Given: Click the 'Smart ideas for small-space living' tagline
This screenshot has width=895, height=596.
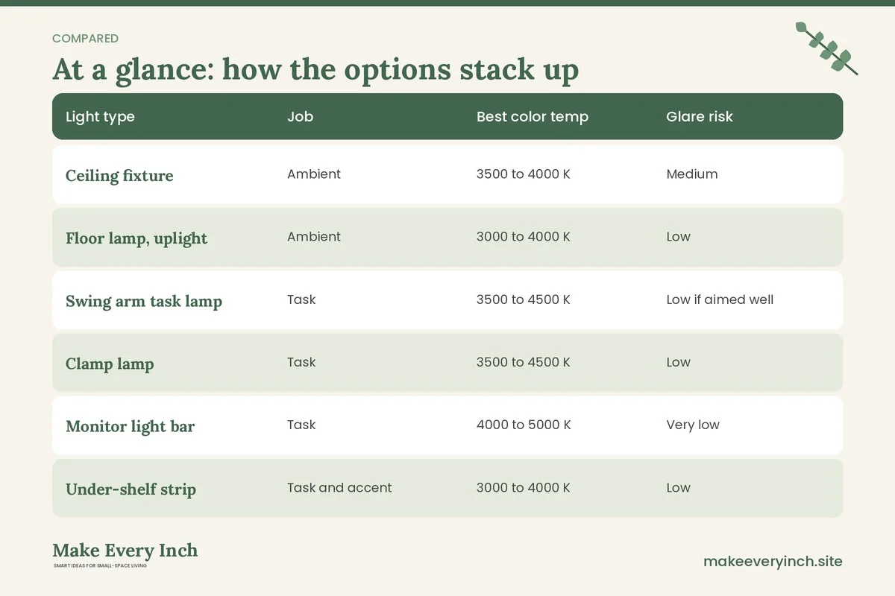Looking at the screenshot, I should point(100,566).
